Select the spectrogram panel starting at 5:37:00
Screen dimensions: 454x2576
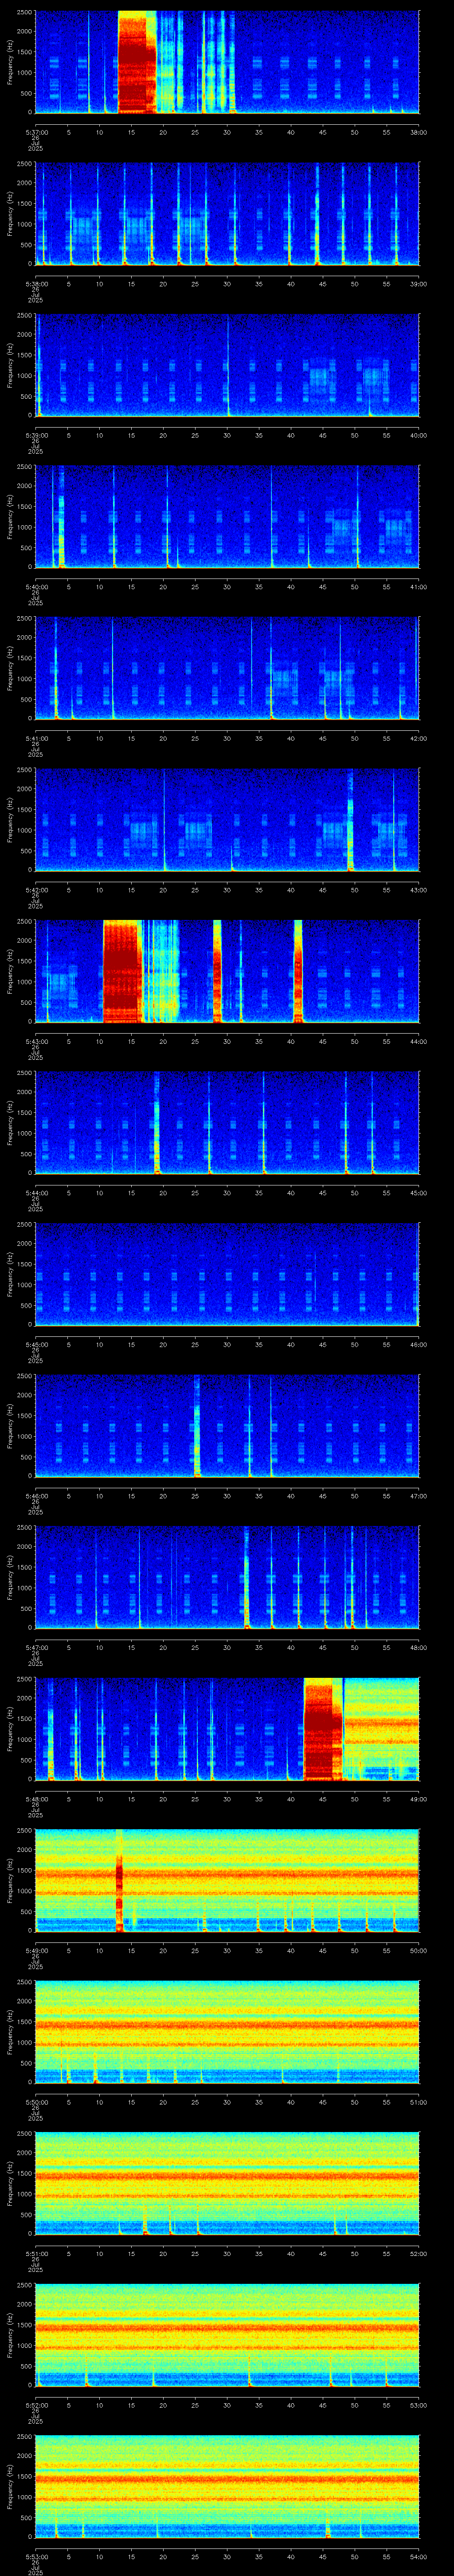[227, 62]
